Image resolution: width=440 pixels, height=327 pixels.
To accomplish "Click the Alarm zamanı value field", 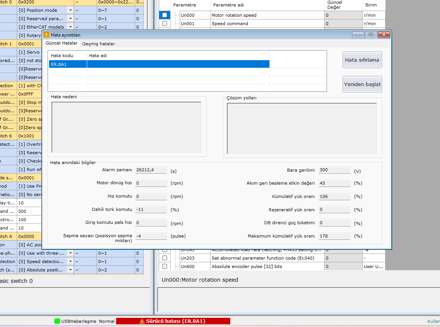I will click(151, 170).
